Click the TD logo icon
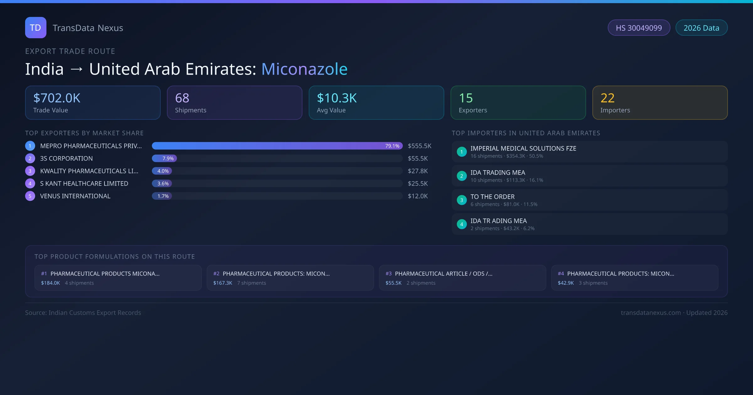Viewport: 753px width, 395px height. pyautogui.click(x=35, y=28)
